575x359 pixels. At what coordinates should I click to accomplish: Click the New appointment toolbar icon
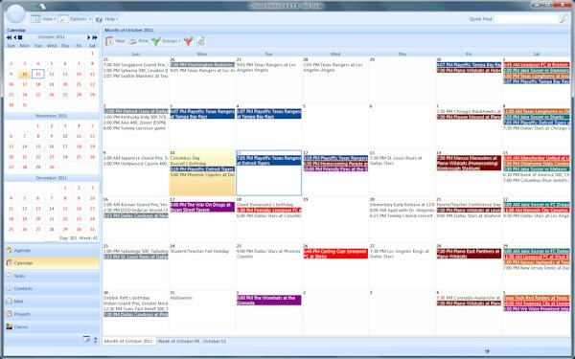pyautogui.click(x=109, y=41)
